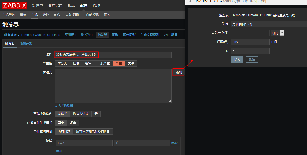Go to 主机群组 submenu
The height and width of the screenshot is (155, 307).
click(9, 15)
